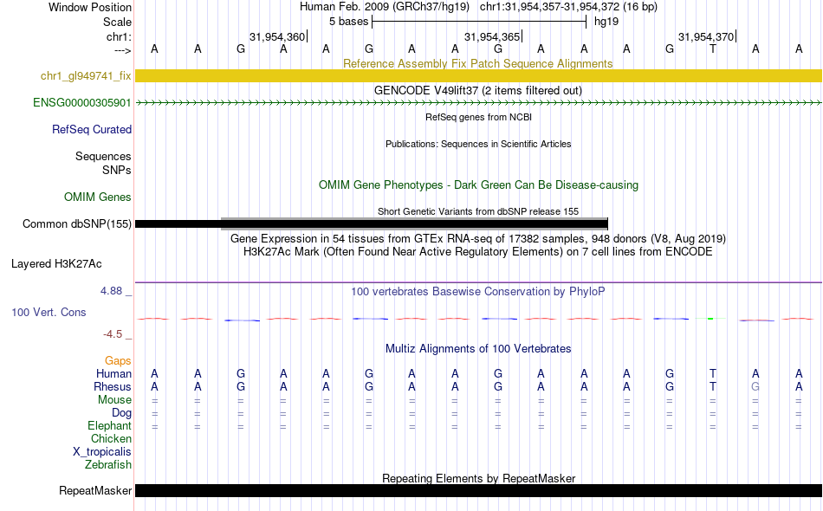Click the gray G in Rhesus row
This screenshot has width=823, height=511.
click(x=755, y=386)
